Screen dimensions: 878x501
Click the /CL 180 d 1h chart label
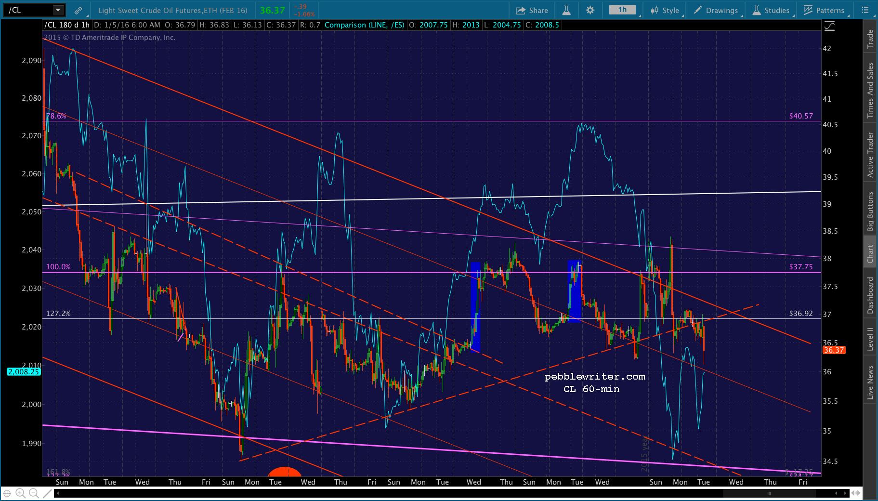pos(67,25)
